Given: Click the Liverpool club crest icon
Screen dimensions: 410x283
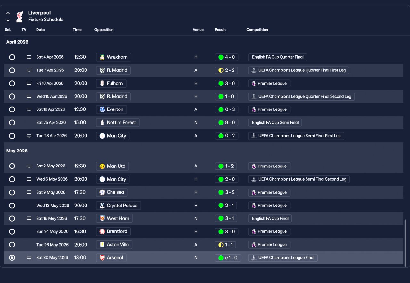Looking at the screenshot, I should [x=20, y=16].
